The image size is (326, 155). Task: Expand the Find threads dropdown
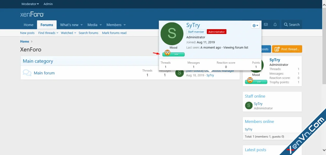tap(57, 33)
